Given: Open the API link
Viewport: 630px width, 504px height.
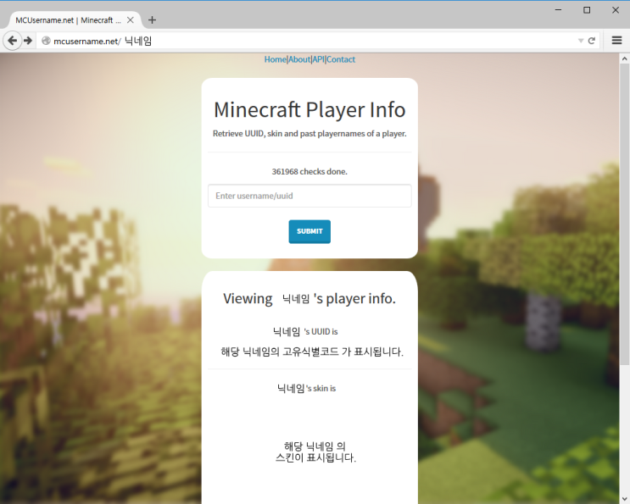Looking at the screenshot, I should [x=318, y=59].
